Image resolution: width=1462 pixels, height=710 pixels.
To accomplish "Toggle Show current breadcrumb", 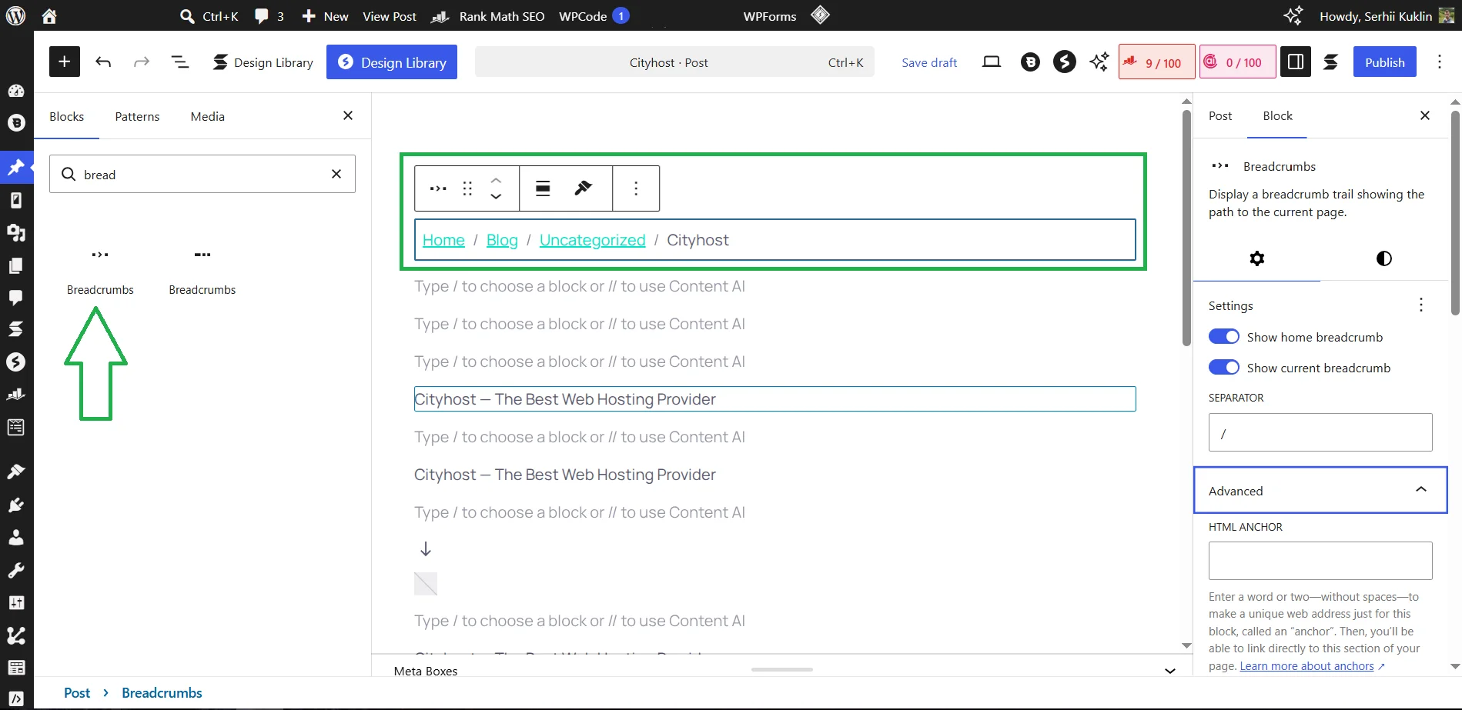I will pos(1224,368).
